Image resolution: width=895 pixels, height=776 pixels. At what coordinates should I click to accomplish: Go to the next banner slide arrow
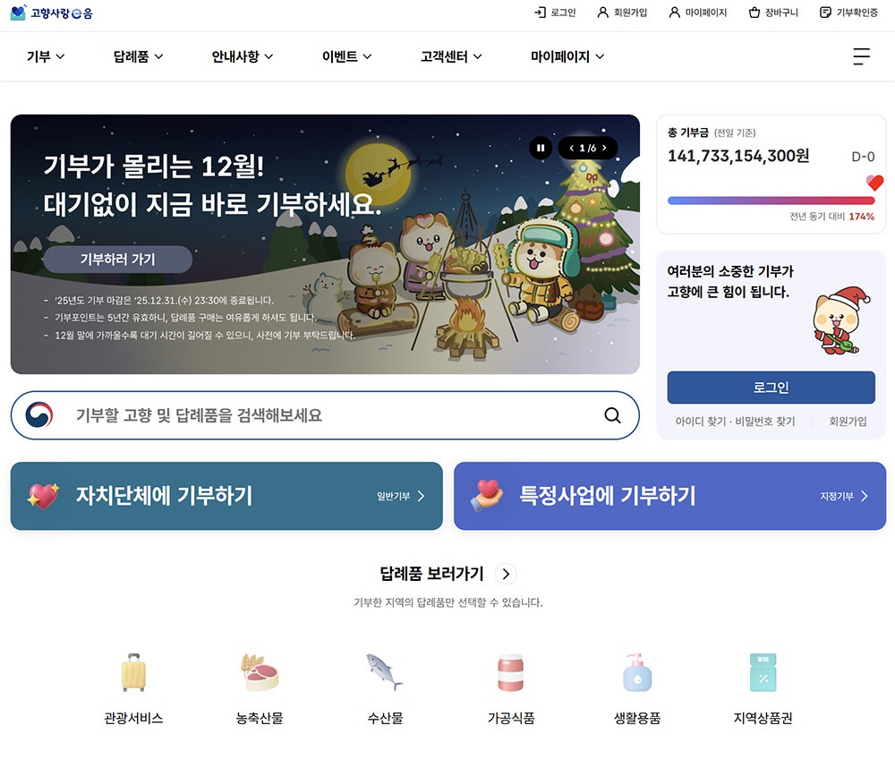pyautogui.click(x=604, y=148)
